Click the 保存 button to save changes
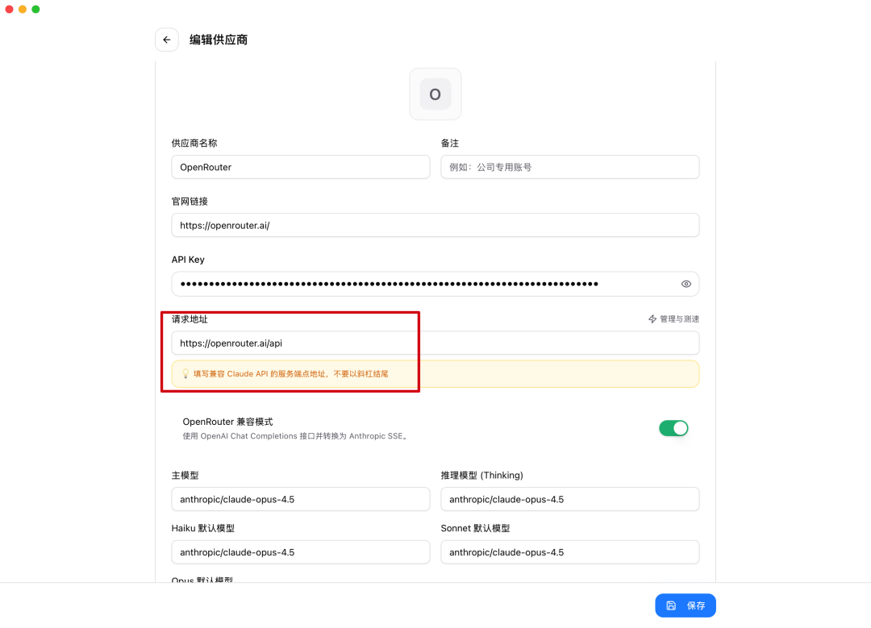 coord(686,605)
